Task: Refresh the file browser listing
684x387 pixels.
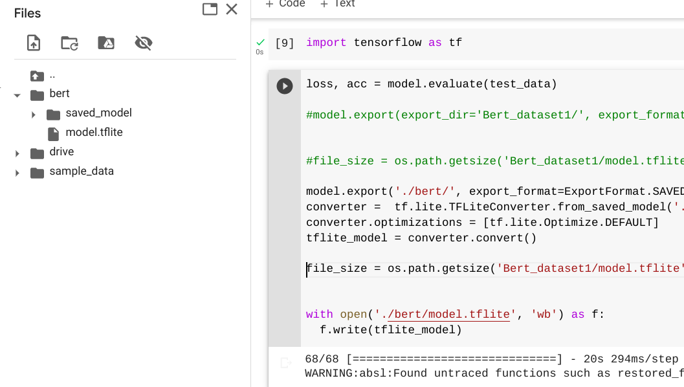Action: coord(69,43)
